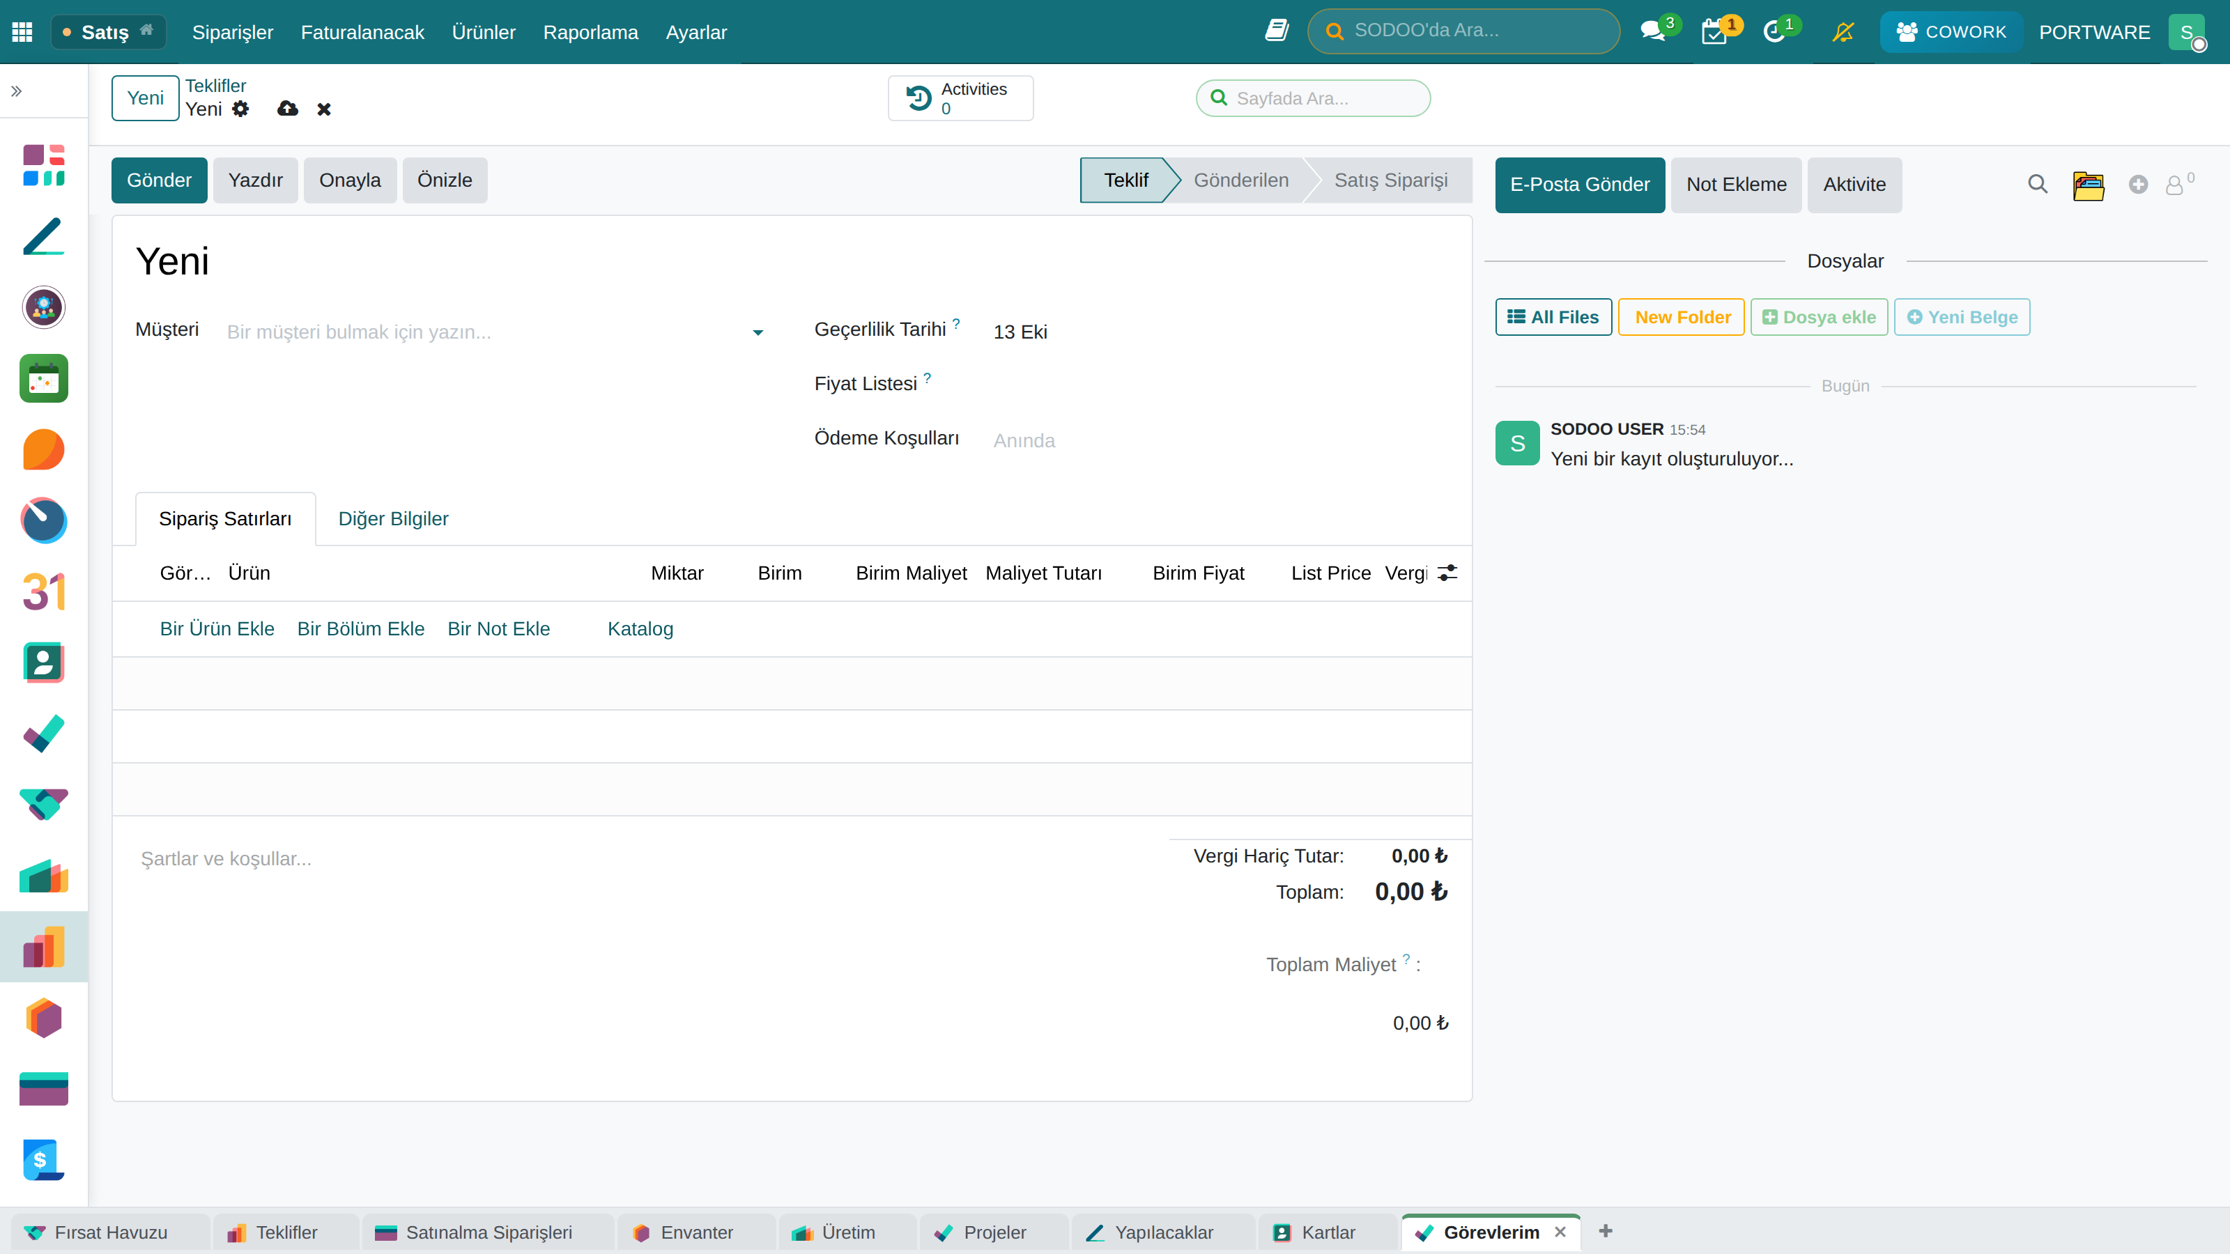Screen dimensions: 2230x1254
Task: Open the Faturalanacak menu
Action: tap(362, 32)
